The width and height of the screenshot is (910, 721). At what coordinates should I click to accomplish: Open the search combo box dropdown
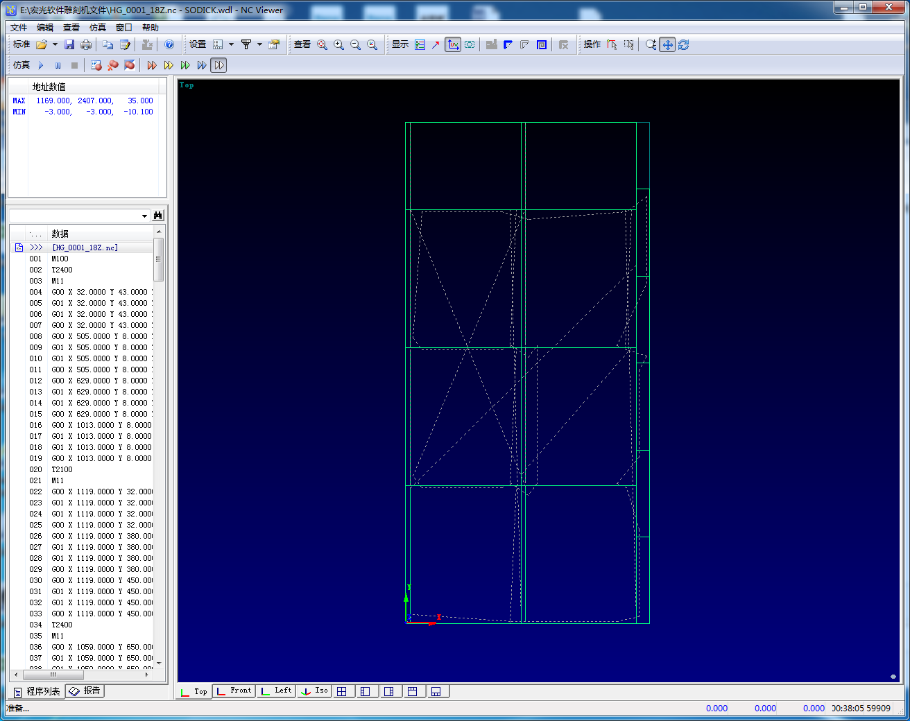pos(144,216)
